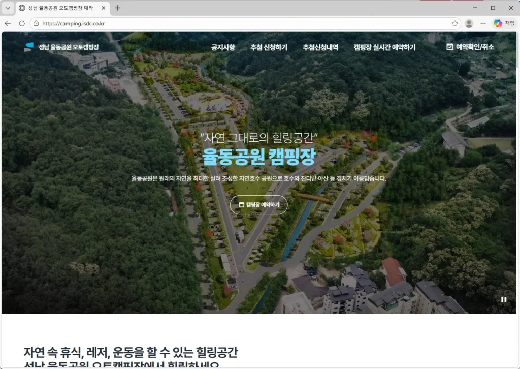
Task: Go to 추첨 신청하기 in navigation
Action: [x=269, y=47]
